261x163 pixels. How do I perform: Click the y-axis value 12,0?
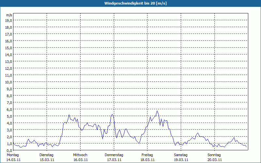8,68
